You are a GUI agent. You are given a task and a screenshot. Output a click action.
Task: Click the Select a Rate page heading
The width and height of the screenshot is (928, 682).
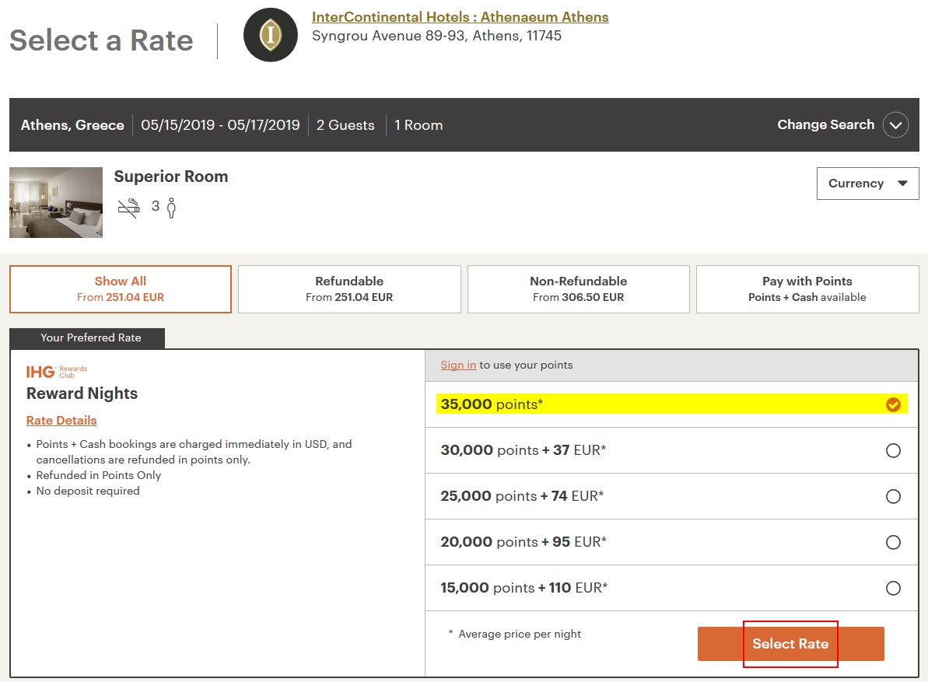[101, 40]
